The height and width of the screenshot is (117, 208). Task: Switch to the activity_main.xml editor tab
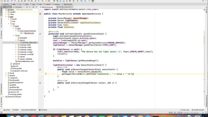point(65,7)
